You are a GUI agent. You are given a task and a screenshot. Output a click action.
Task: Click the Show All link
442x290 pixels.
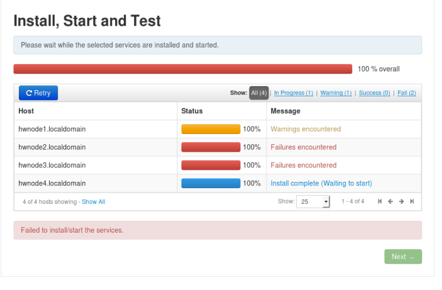point(93,202)
